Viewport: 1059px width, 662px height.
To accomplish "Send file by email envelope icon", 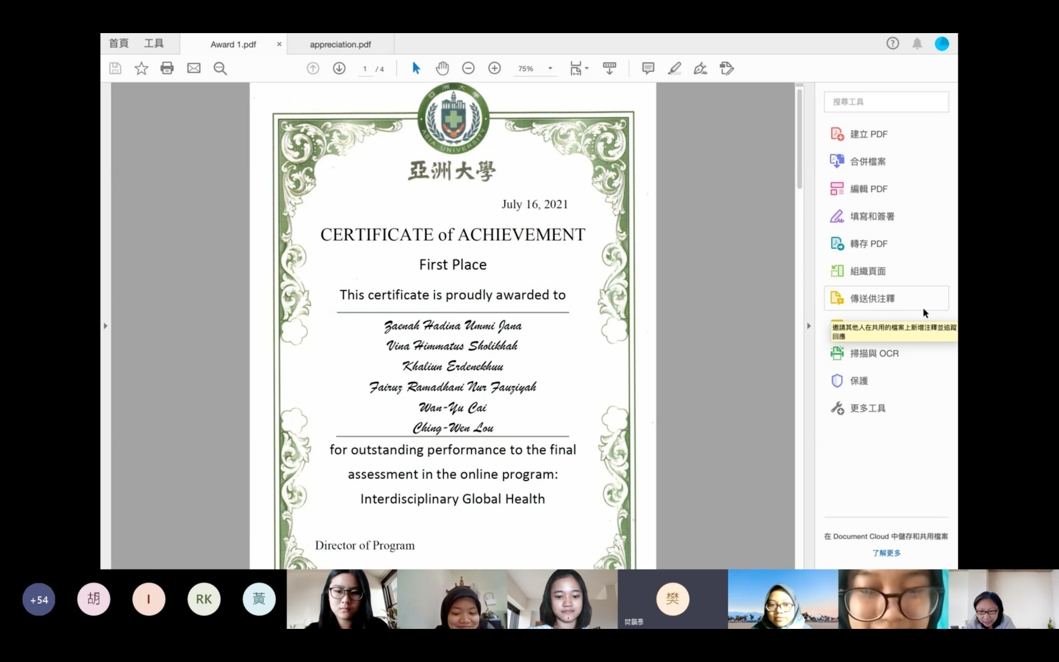I will 194,68.
